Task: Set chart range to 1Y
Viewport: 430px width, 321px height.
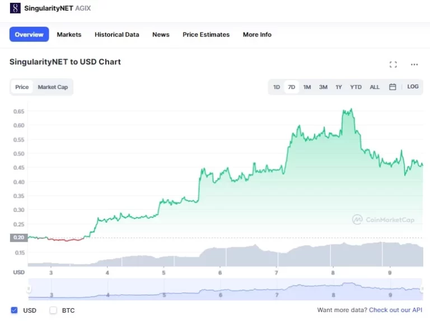Action: [339, 87]
